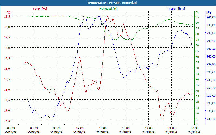Click the '17,5' temperature axis value
The image size is (216, 135).
(7, 37)
